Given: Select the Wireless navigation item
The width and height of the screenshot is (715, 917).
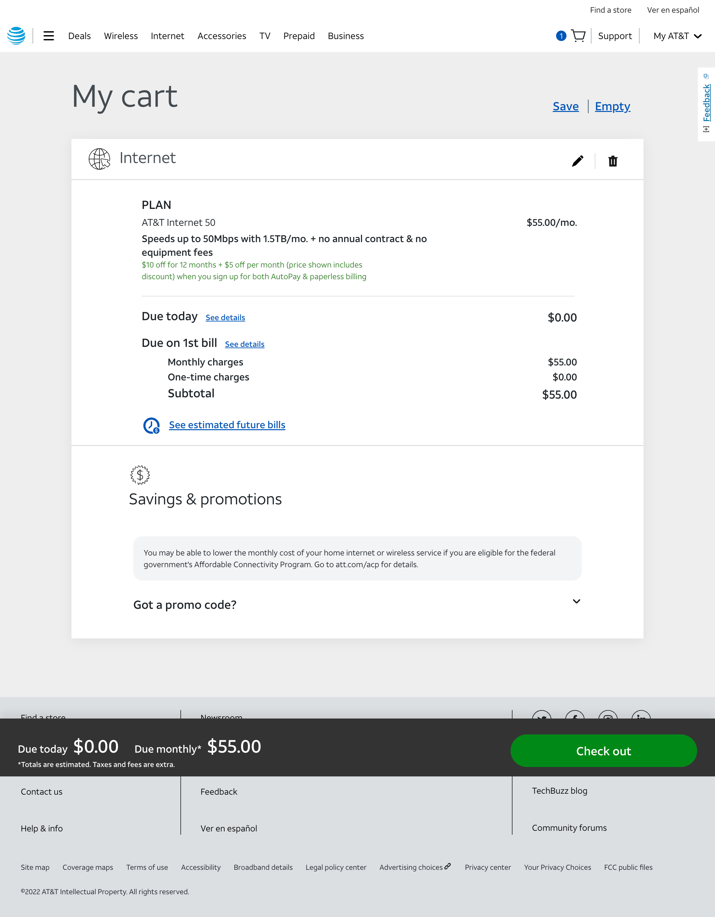Looking at the screenshot, I should [121, 36].
